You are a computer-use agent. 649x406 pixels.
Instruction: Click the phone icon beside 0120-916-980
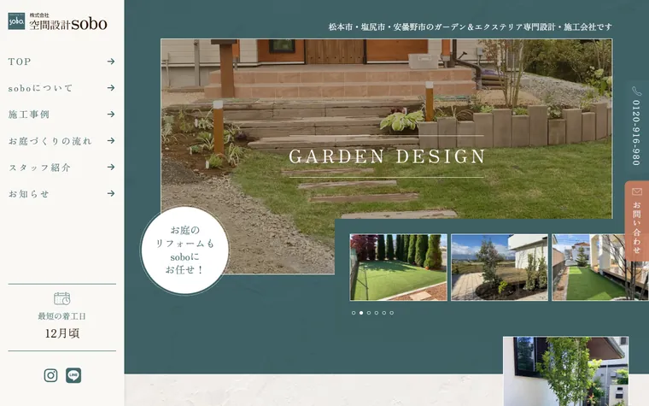click(x=636, y=91)
